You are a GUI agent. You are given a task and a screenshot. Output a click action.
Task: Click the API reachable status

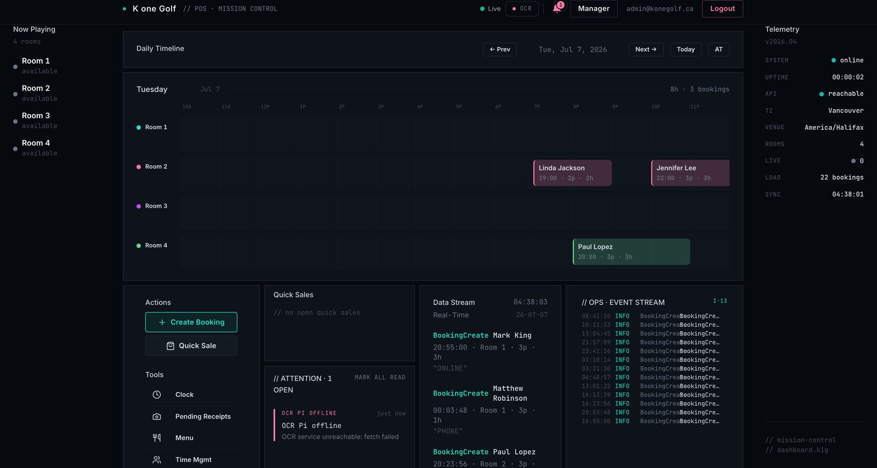841,94
